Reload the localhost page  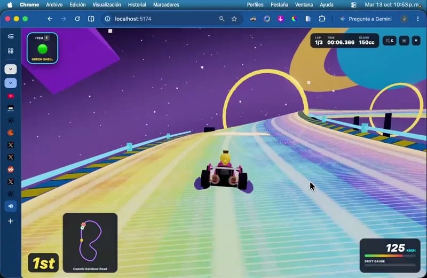point(77,19)
